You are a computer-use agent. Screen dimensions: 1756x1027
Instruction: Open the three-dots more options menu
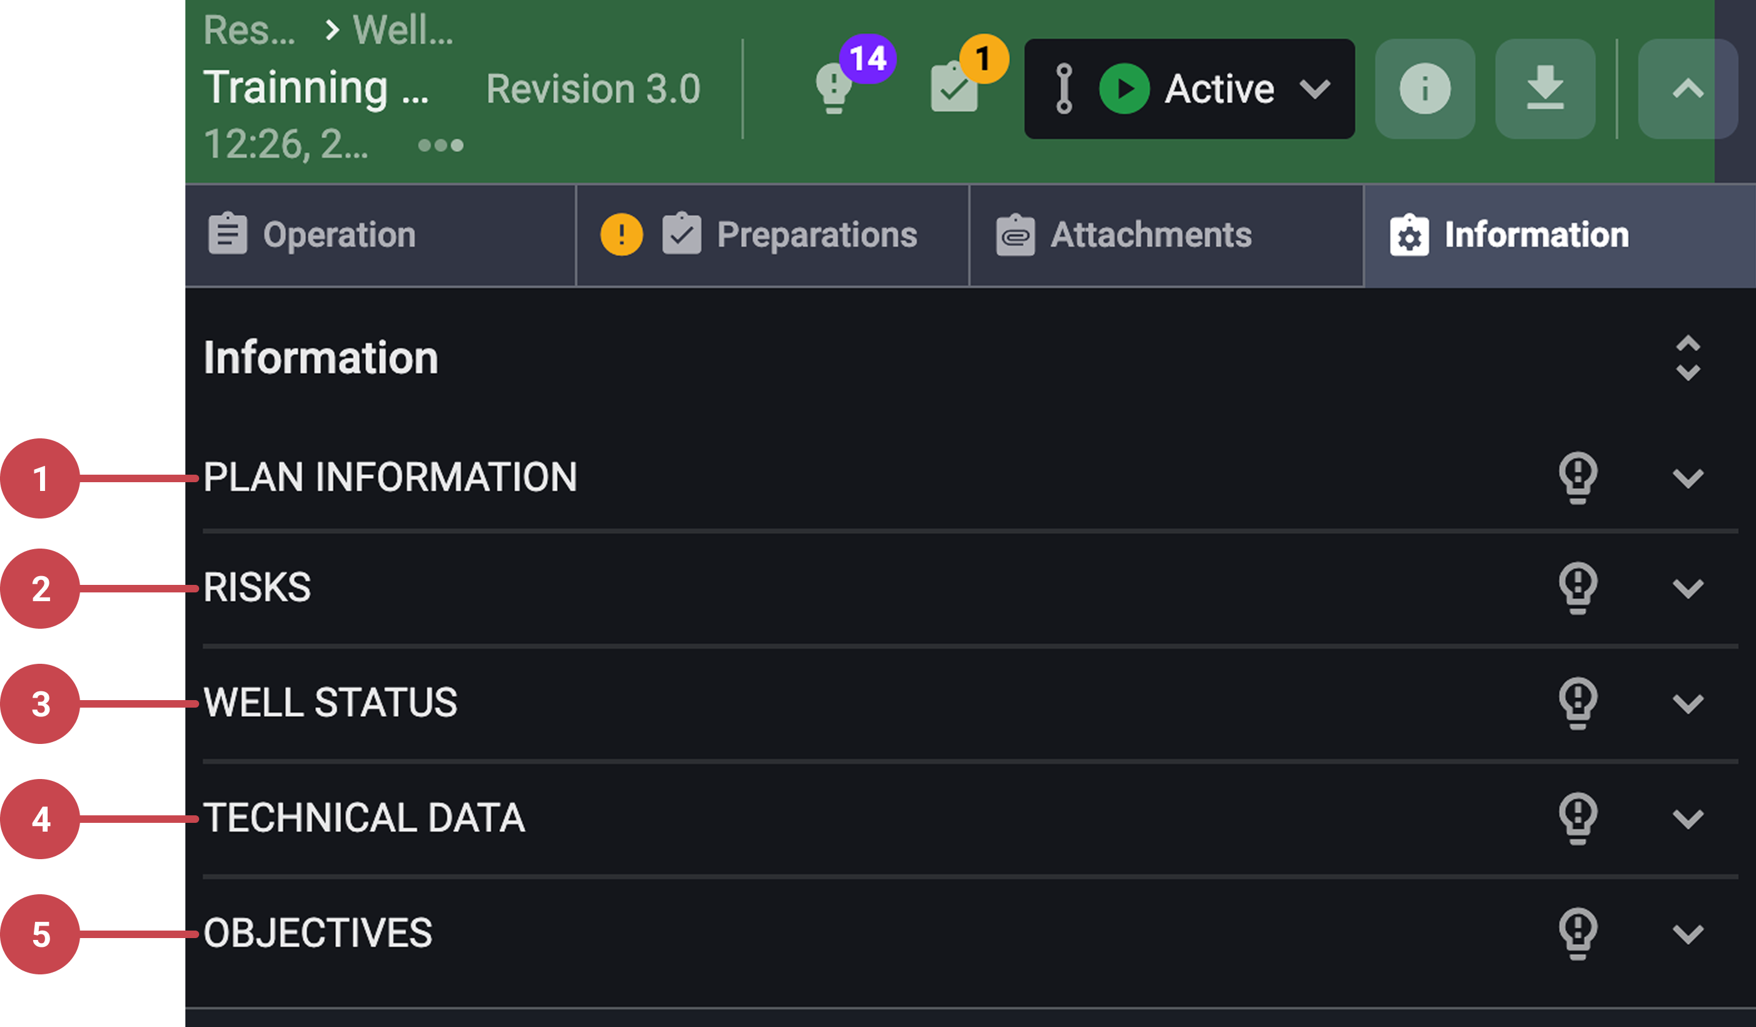point(440,145)
